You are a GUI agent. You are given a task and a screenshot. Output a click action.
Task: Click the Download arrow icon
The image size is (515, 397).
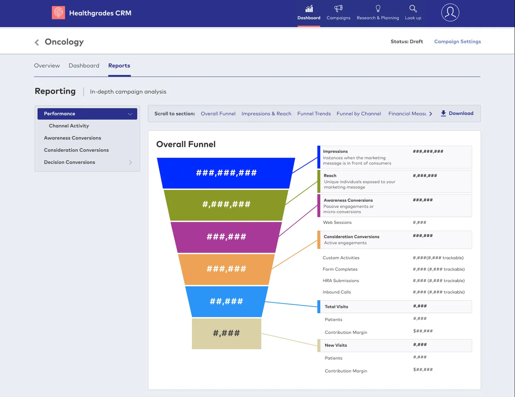click(443, 114)
